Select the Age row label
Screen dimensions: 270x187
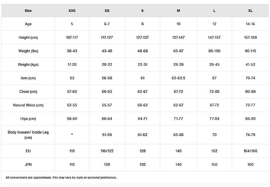[x=28, y=24]
